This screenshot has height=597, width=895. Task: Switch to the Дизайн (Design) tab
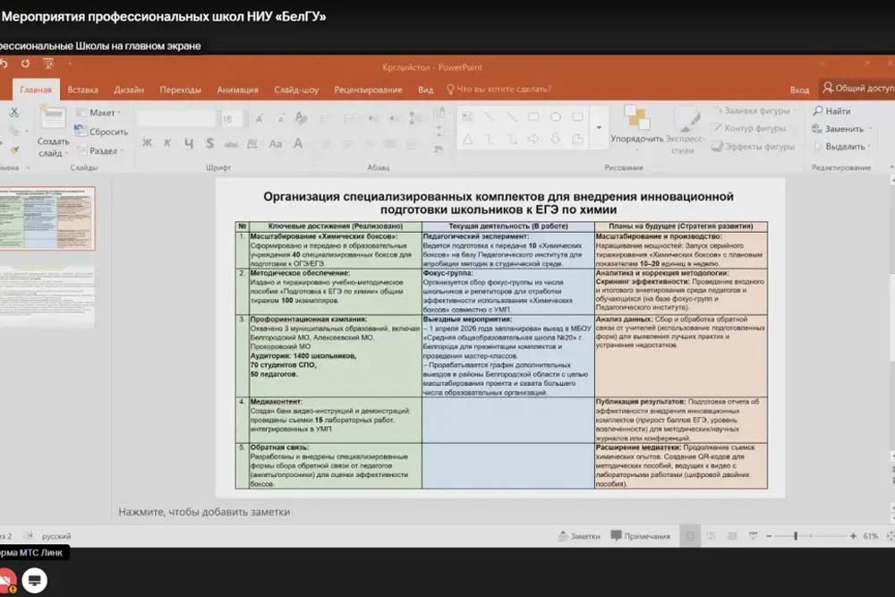pos(129,90)
